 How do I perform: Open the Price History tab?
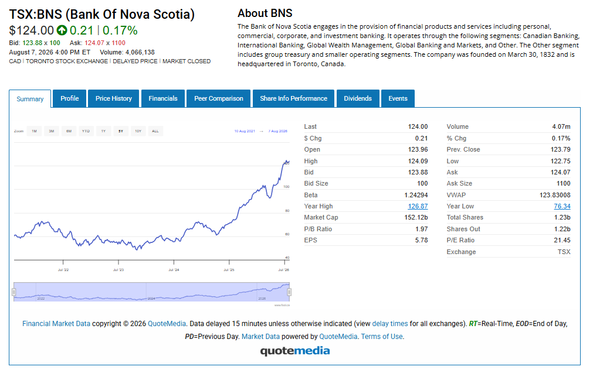[113, 98]
